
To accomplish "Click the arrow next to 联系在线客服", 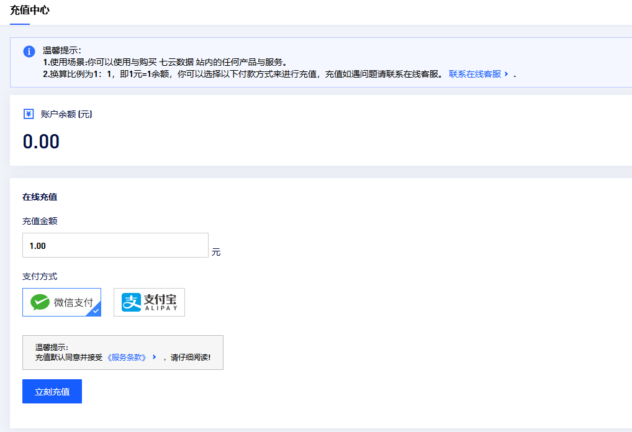I will (x=507, y=74).
